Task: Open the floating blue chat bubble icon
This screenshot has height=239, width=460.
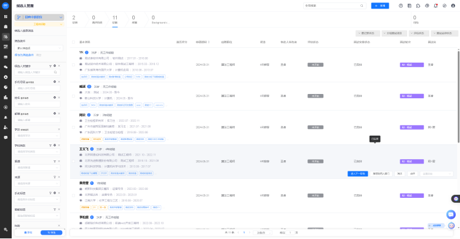Action: (x=451, y=214)
